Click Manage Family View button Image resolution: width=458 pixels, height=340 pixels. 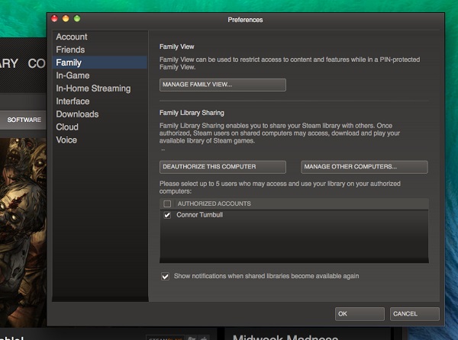tap(223, 85)
